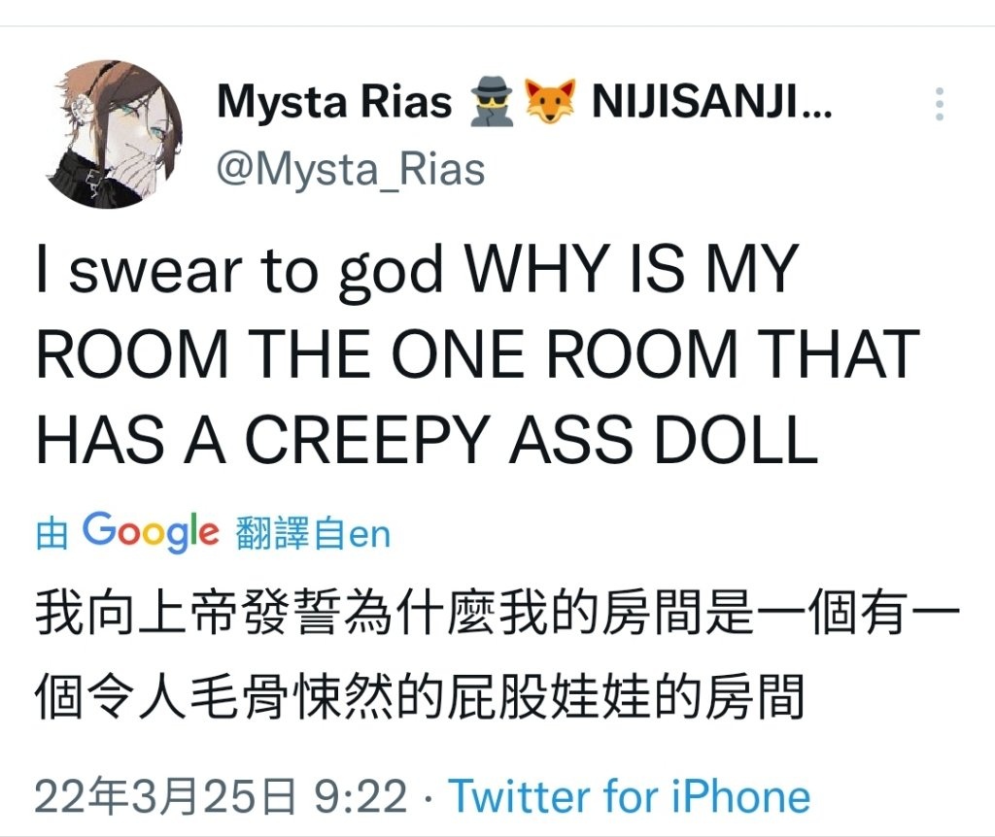Viewport: 995px width, 837px height.
Task: Open the Twitter for iPhone source link
Action: point(630,796)
